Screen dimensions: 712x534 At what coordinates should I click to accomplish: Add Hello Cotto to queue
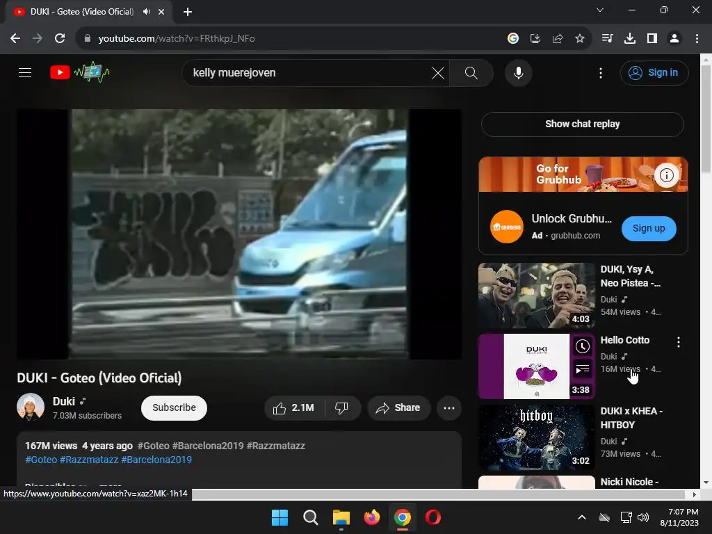[582, 370]
